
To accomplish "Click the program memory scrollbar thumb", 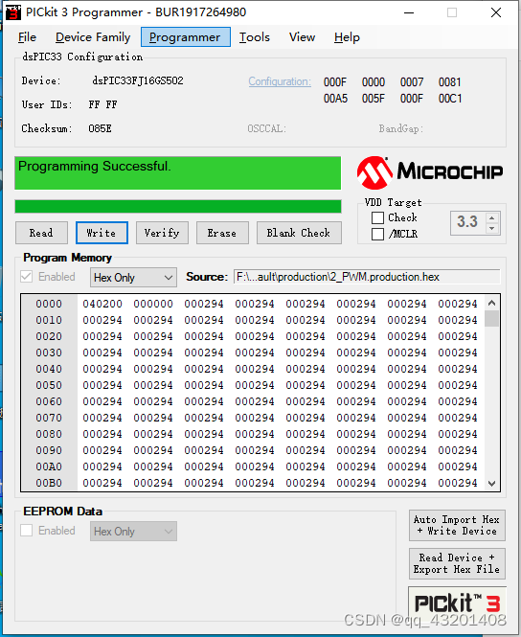I will (491, 318).
